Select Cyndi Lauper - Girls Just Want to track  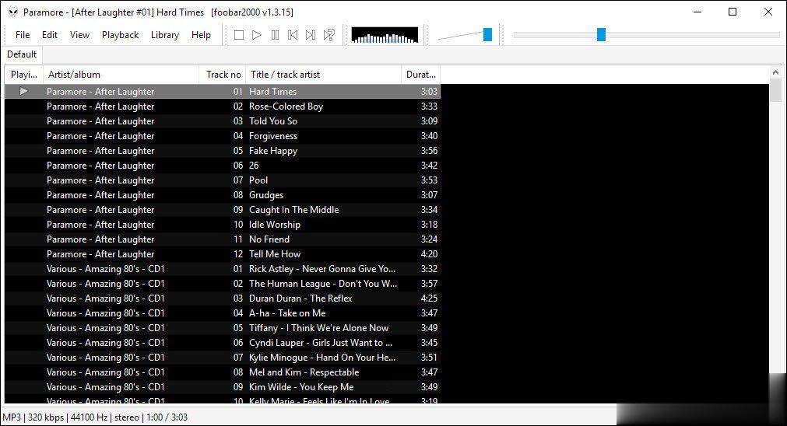223,343
